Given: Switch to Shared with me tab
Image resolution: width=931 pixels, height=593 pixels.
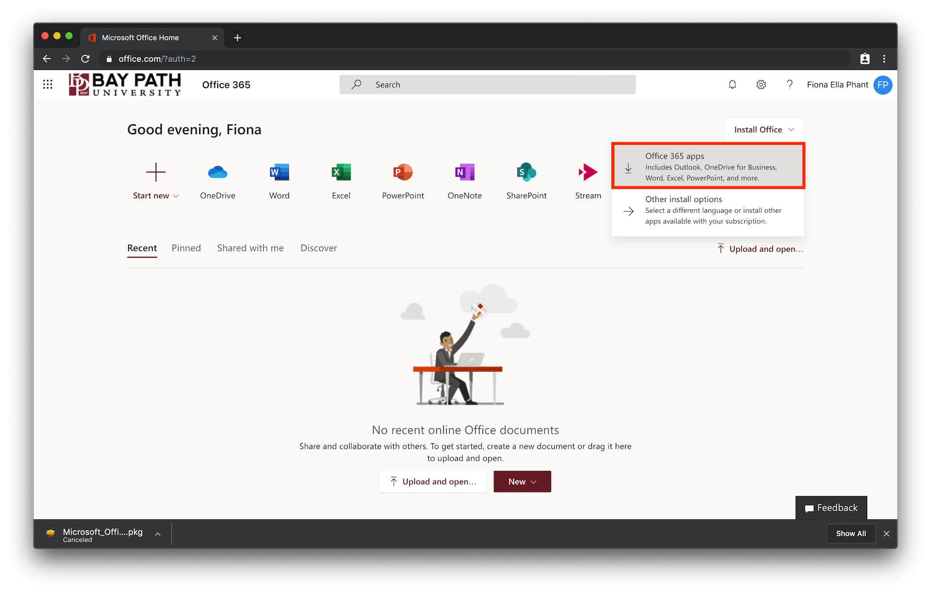Looking at the screenshot, I should click(x=250, y=248).
